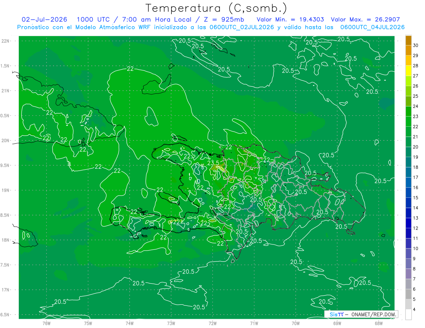Pick the gray band between 5 and 6
Viewport: 425px width, 328px height.
click(x=408, y=294)
